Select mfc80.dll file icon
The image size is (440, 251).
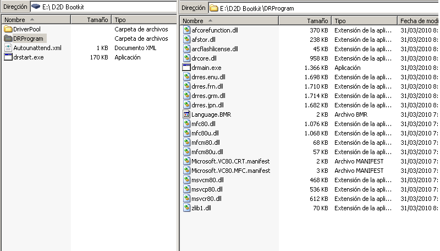(186, 124)
